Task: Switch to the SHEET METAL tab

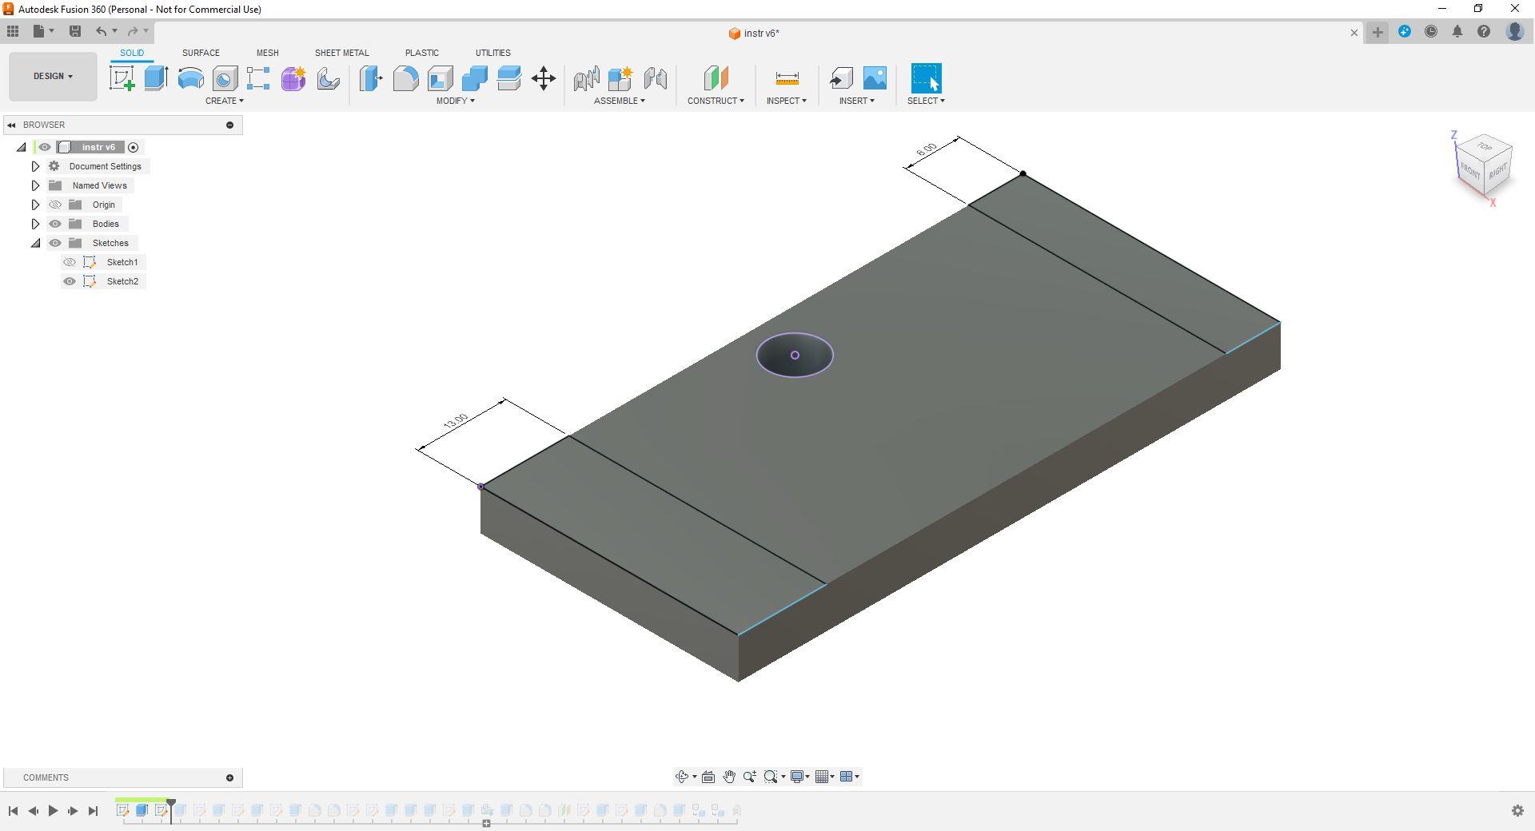Action: (x=341, y=53)
